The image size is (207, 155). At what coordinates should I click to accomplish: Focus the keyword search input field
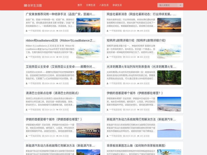(x=167, y=5)
